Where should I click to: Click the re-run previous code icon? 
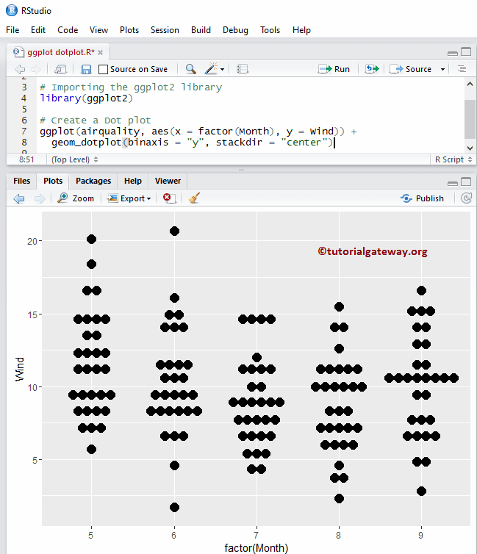[372, 69]
